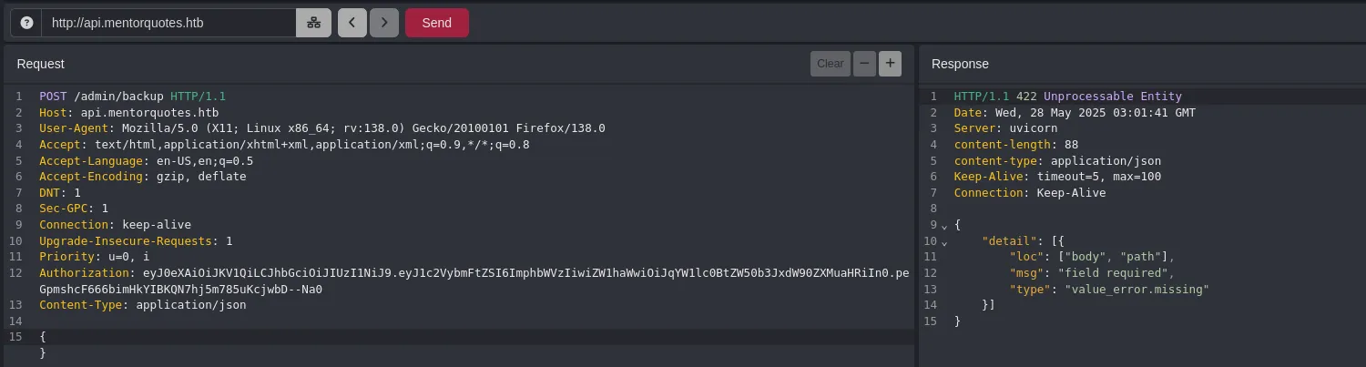Select the Request panel title
The width and height of the screenshot is (1366, 367).
[x=40, y=64]
